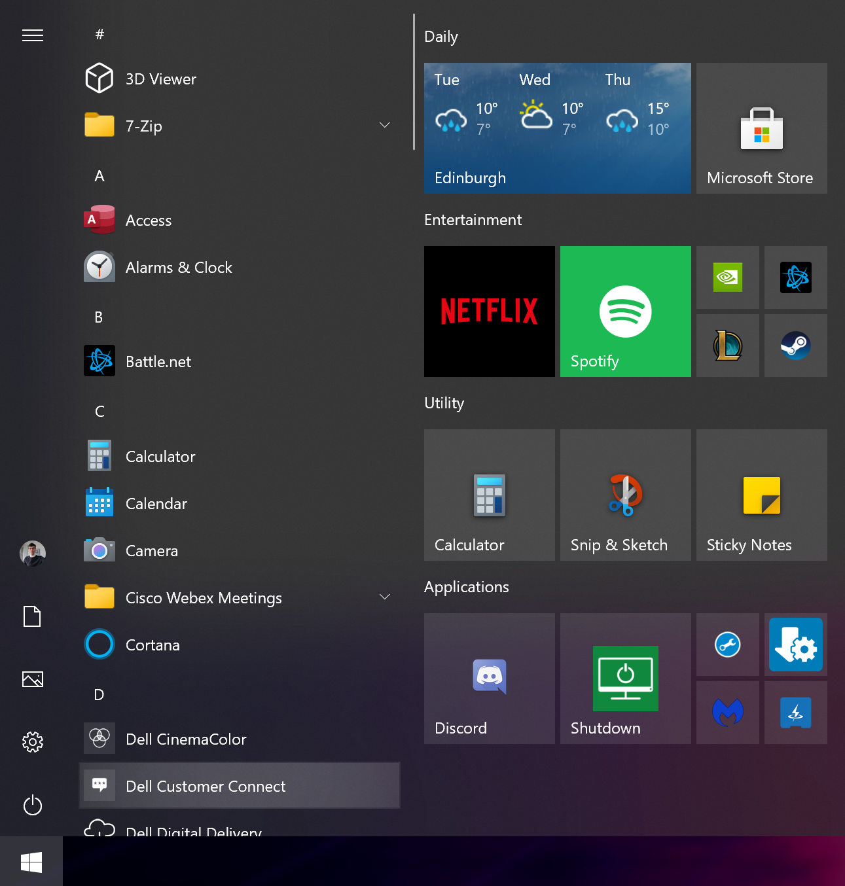
Task: Launch Access from the app list
Action: tap(240, 221)
